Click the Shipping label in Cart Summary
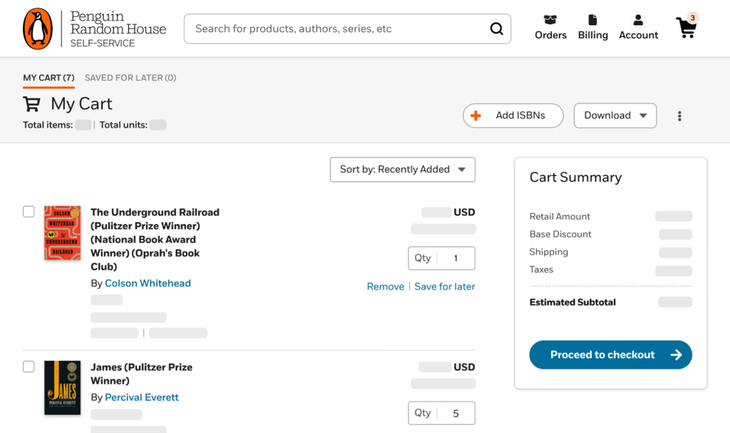 click(548, 252)
